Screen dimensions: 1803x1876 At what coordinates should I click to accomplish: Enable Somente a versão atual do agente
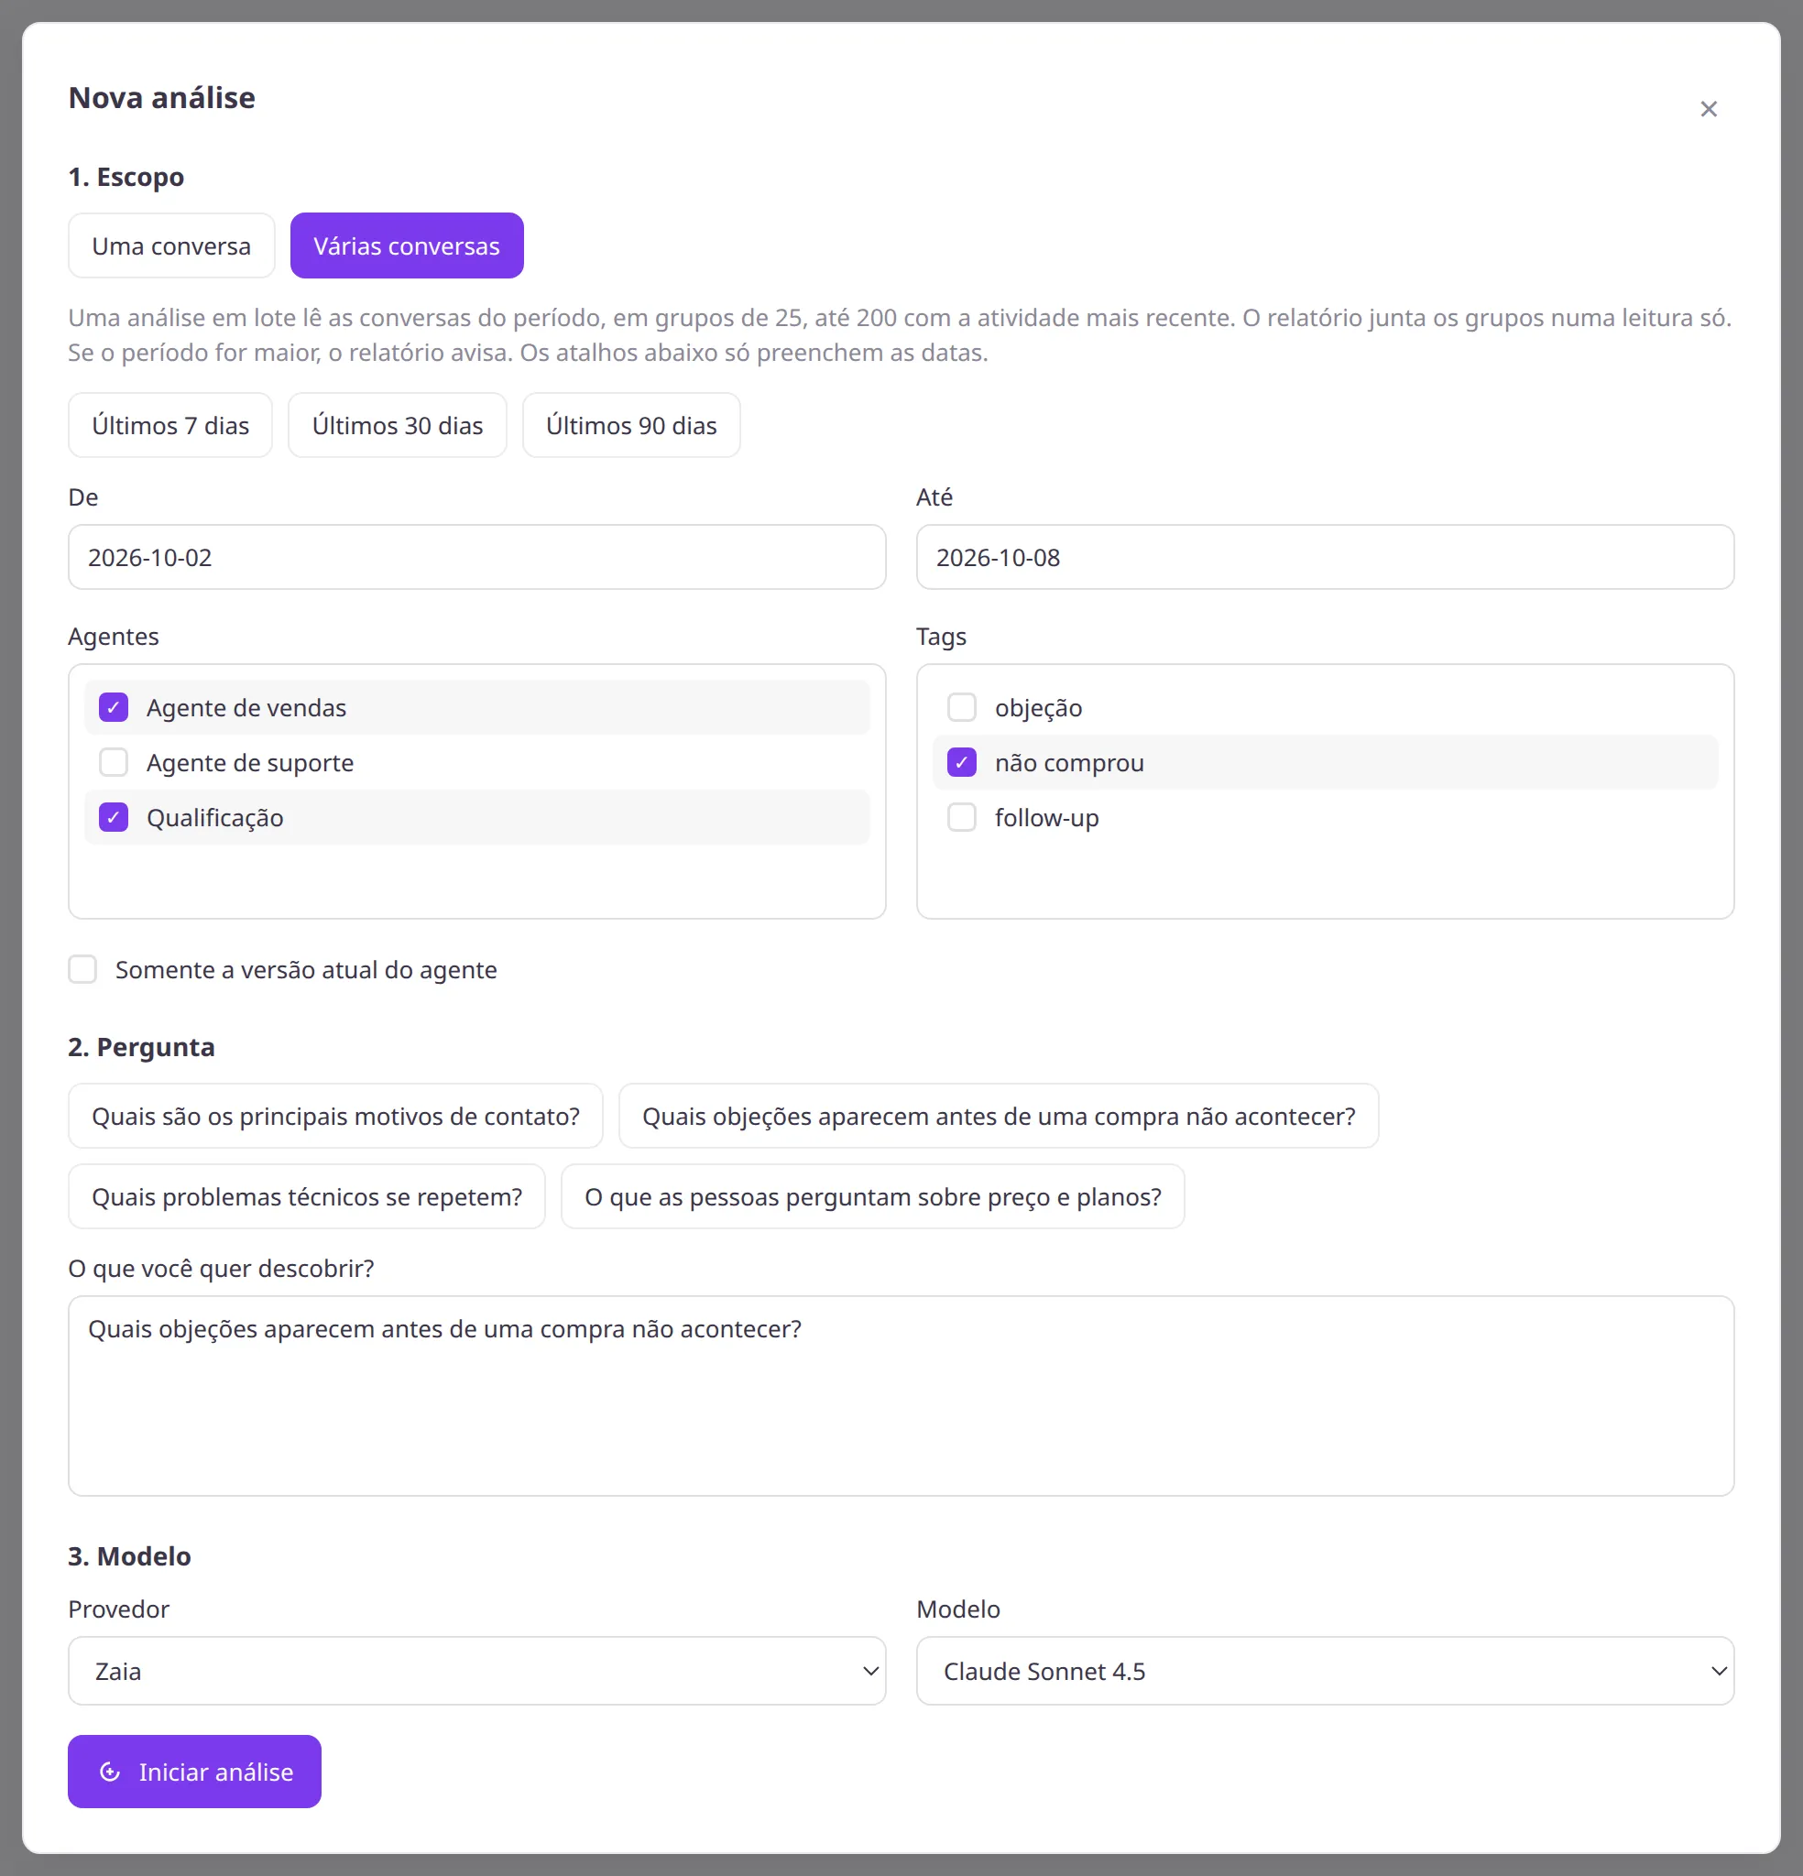[82, 969]
